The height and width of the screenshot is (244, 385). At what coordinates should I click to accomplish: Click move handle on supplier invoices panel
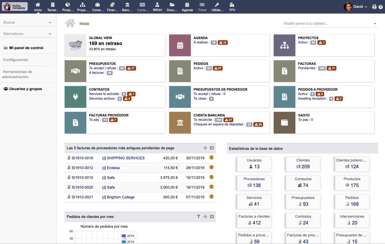pos(205,148)
